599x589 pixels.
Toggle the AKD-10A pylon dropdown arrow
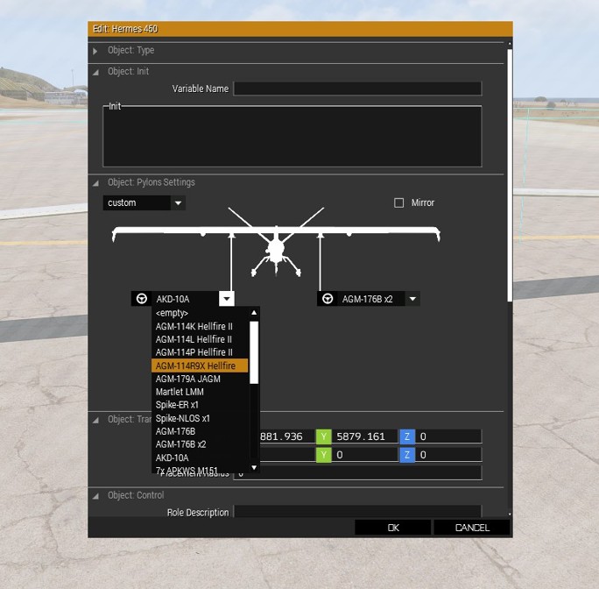pos(227,299)
